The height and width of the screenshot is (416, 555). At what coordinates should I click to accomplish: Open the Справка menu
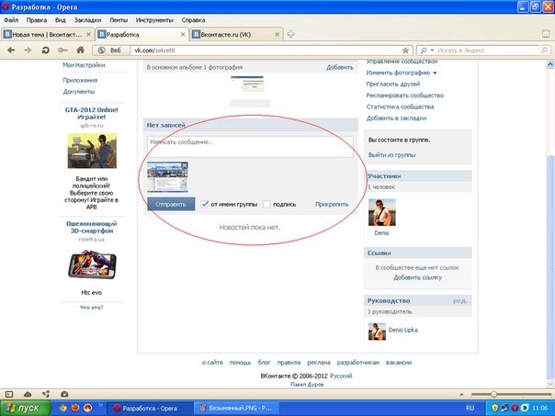[x=193, y=20]
